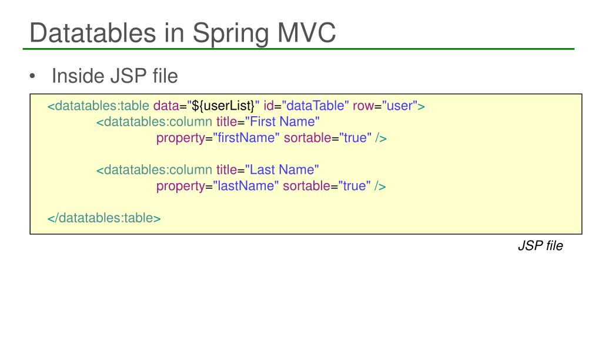Click the datatables:column tag for Last Name
Screen dimensions: 602x338
tap(154, 170)
